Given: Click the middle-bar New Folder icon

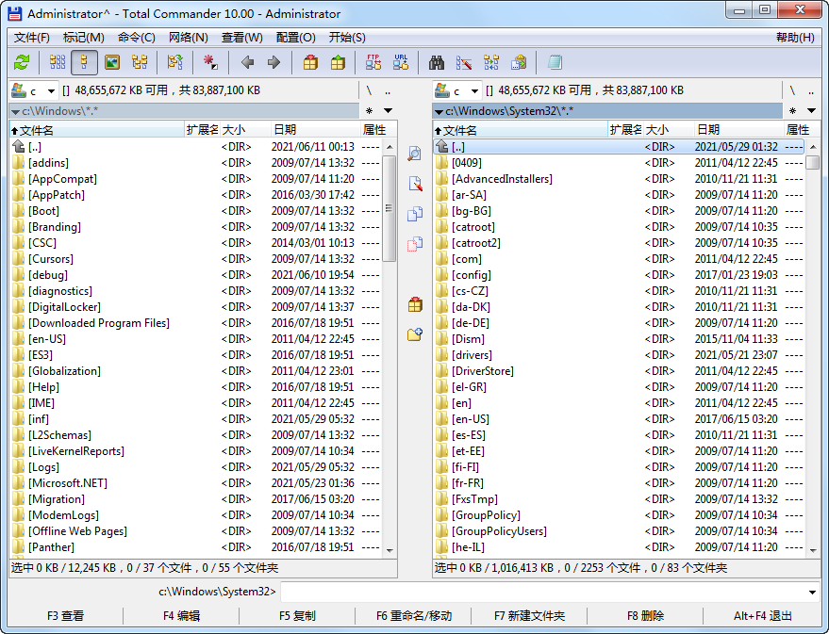Looking at the screenshot, I should pos(415,334).
